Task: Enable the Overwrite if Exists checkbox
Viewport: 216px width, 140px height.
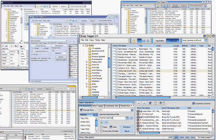Action: click(101, 131)
